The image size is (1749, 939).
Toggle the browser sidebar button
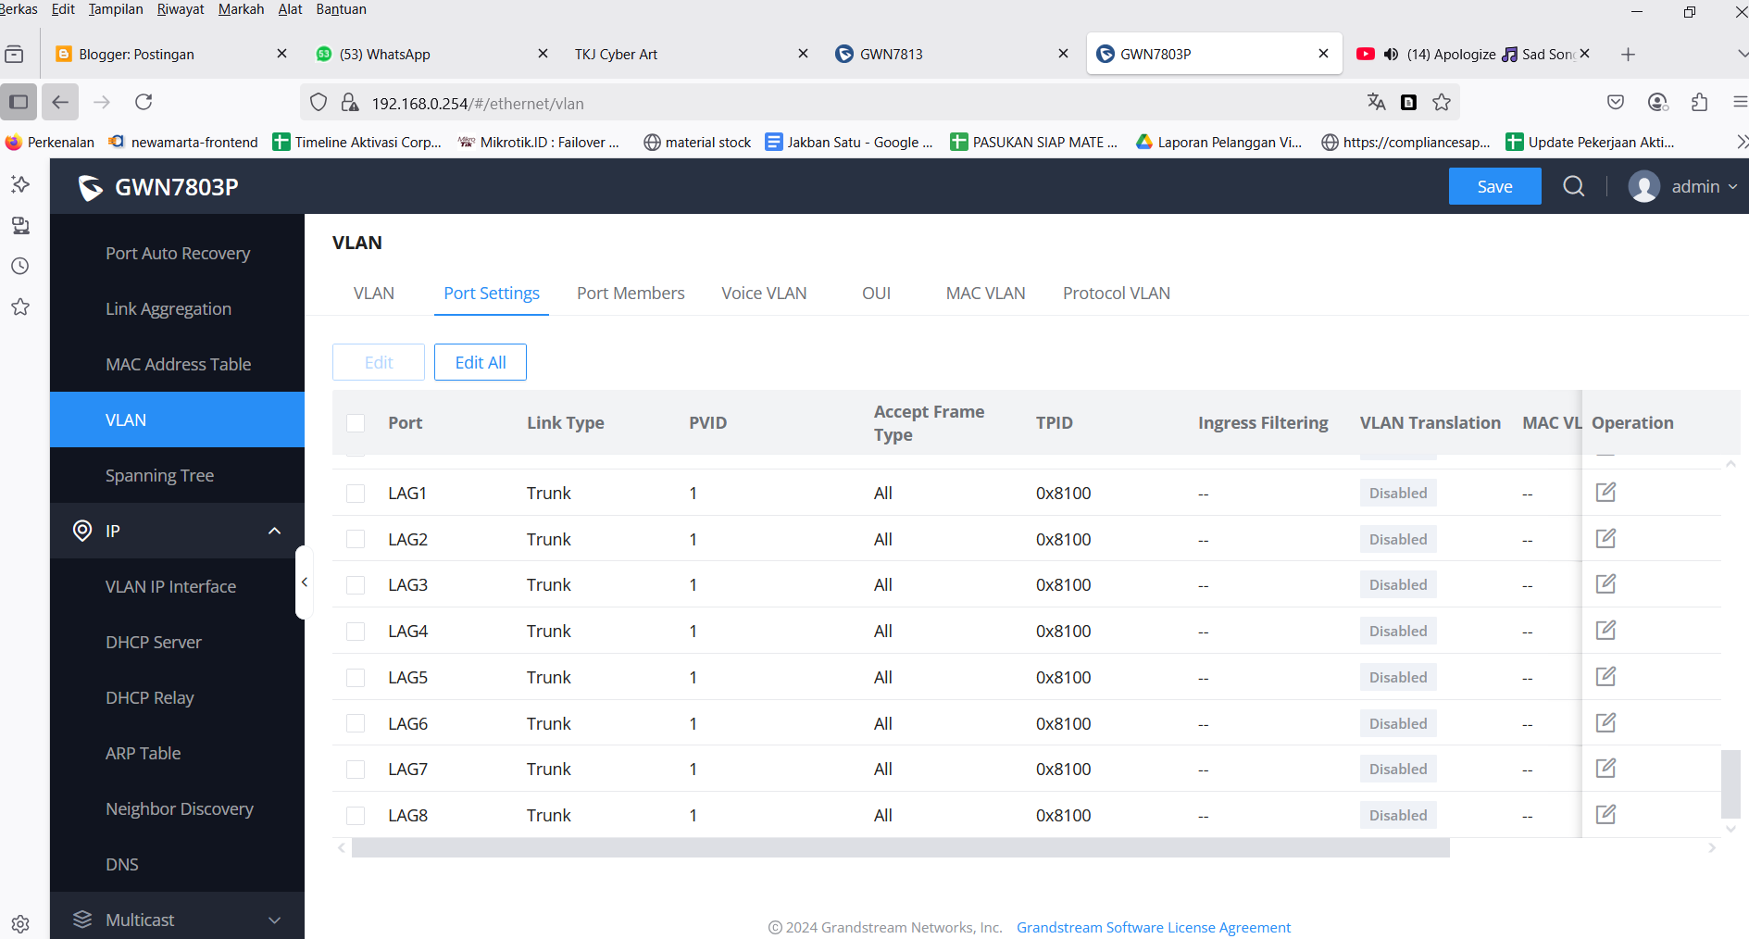click(19, 102)
